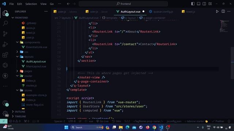This screenshot has height=131, width=234.
Task: Open the File menu
Action: click(x=11, y=4)
